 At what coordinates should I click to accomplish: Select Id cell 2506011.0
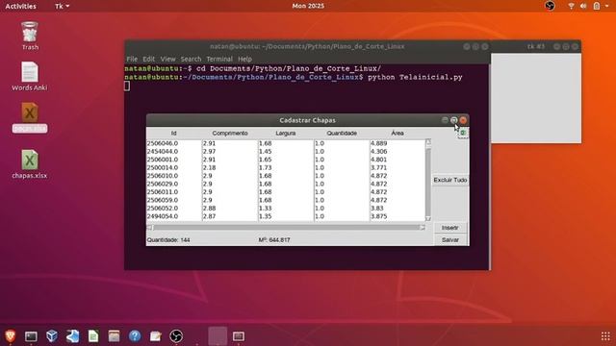pyautogui.click(x=163, y=192)
